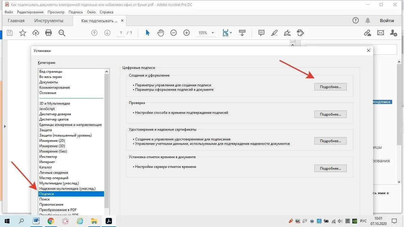This screenshot has height=227, width=404.
Task: Click the Войти sign-in button
Action: [387, 20]
